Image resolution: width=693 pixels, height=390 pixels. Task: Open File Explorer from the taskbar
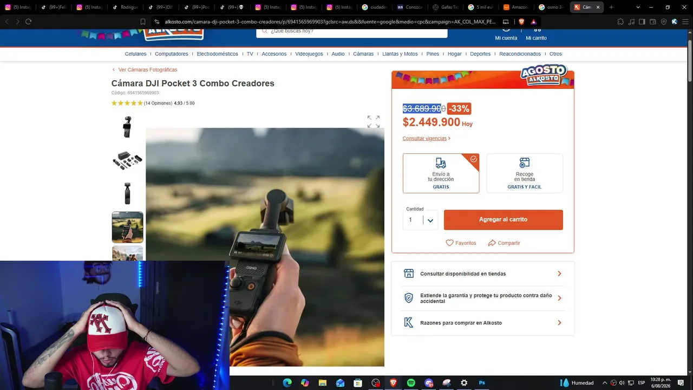pos(323,383)
